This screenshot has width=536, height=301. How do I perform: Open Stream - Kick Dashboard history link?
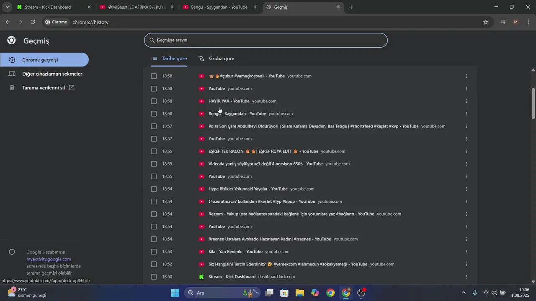[x=232, y=277]
